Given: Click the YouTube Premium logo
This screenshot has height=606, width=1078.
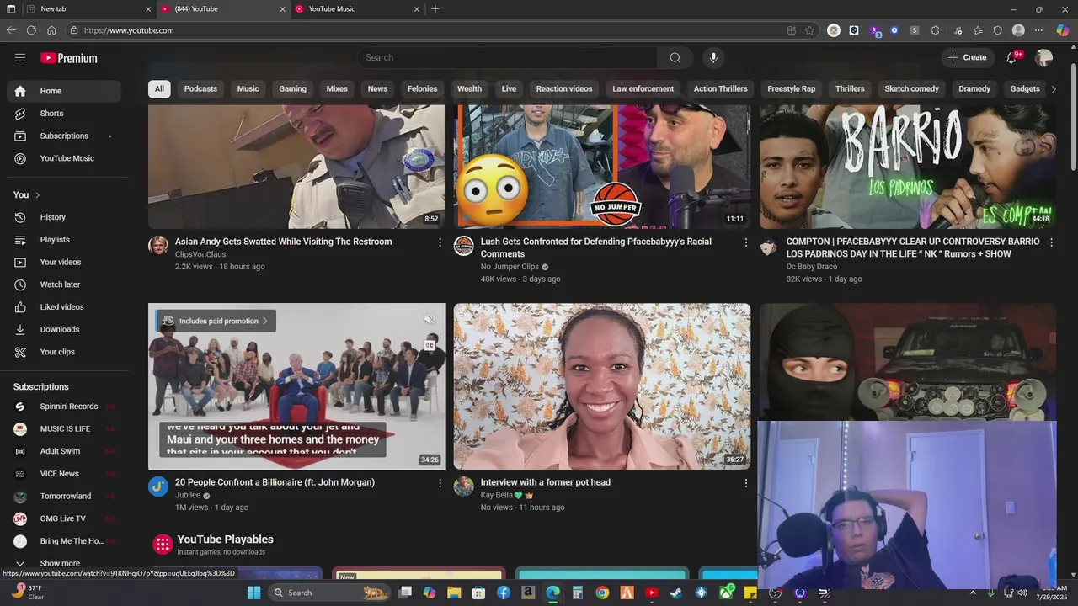Looking at the screenshot, I should point(69,58).
